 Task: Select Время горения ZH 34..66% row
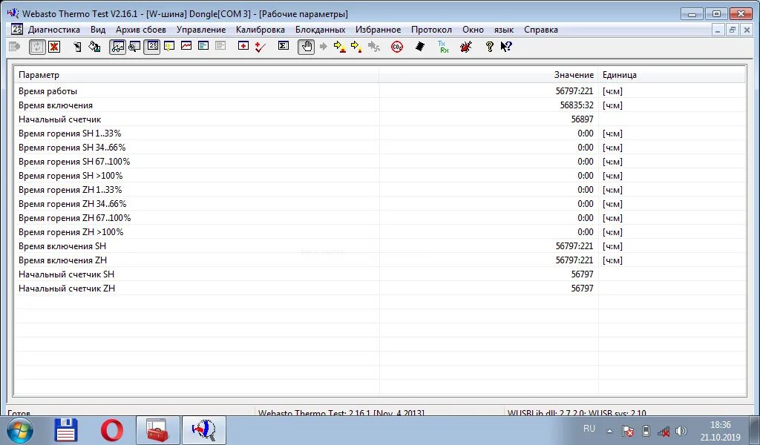(380, 203)
